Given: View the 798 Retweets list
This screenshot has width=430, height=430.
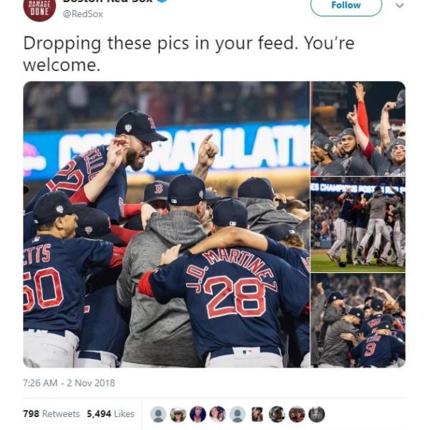Looking at the screenshot, I should (x=52, y=414).
